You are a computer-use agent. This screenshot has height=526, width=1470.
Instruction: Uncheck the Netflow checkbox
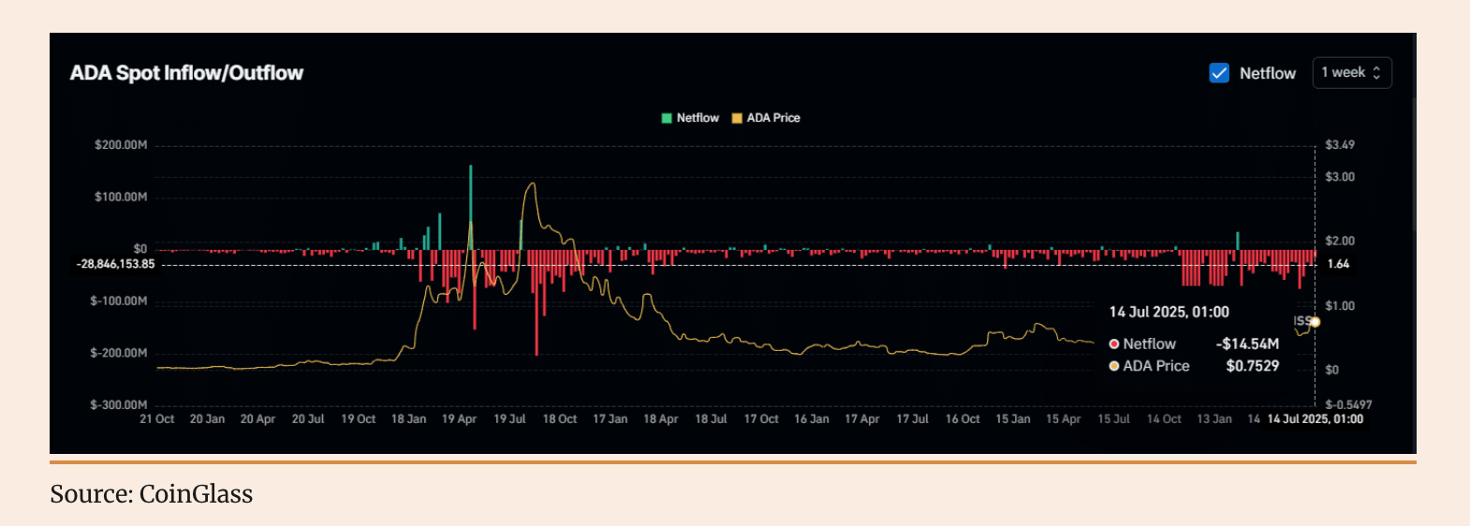1218,73
